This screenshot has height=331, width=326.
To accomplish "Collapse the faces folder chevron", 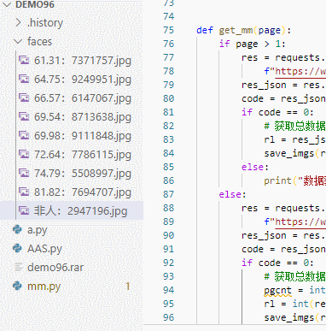I will (18, 42).
